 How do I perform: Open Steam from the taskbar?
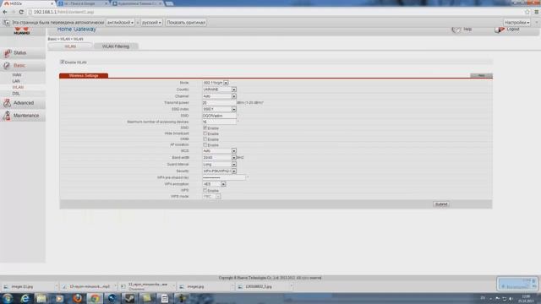pyautogui.click(x=129, y=298)
